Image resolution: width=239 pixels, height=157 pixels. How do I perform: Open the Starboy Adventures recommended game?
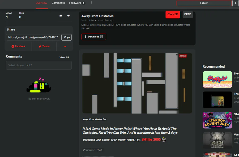[x=217, y=120]
